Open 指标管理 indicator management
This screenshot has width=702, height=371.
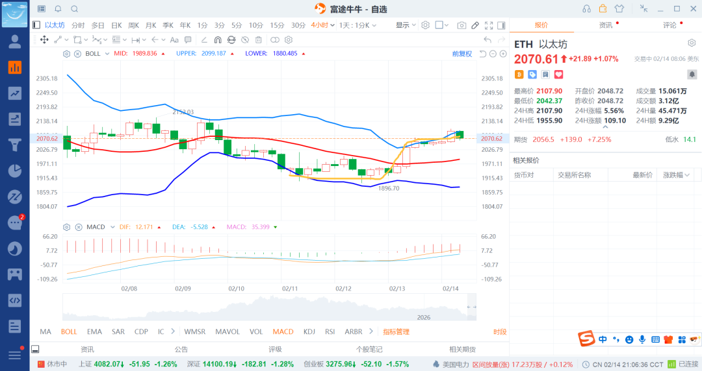(396, 331)
